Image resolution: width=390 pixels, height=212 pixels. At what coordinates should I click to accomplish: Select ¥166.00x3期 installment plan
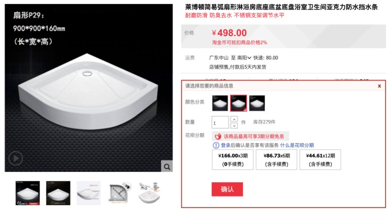click(233, 160)
